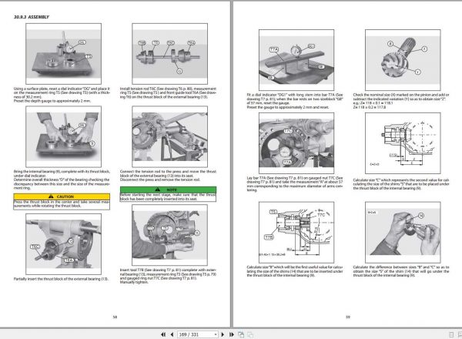This screenshot has height=339, width=462.
Task: Go to the next page
Action: 223,334
